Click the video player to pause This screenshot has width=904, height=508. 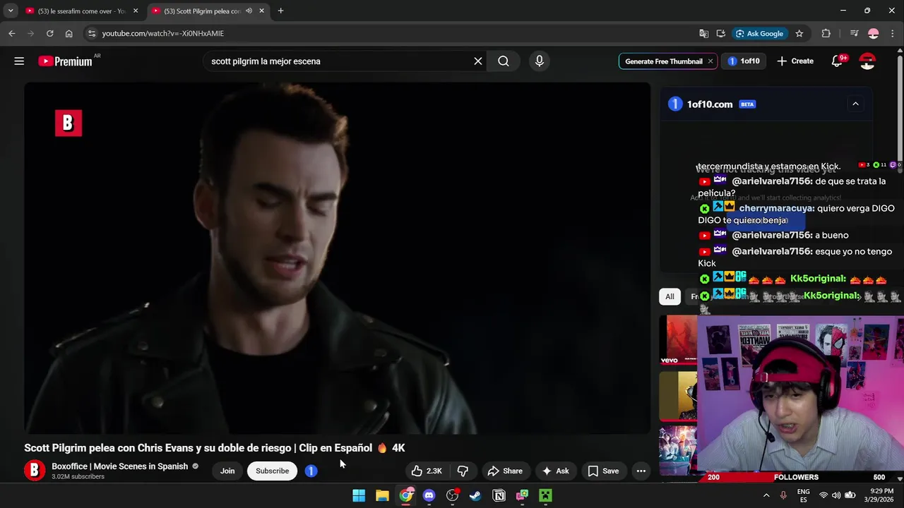[x=337, y=258]
